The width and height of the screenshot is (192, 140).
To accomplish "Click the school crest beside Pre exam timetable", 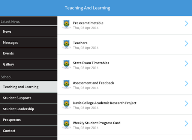I will (x=66, y=24).
